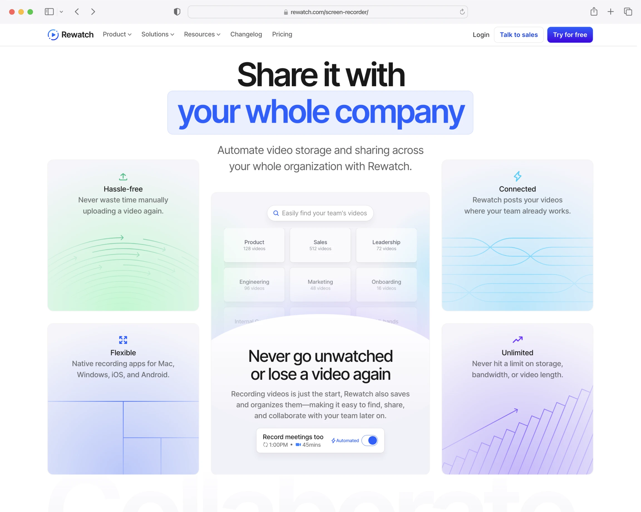Open the Changelog menu item
Image resolution: width=641 pixels, height=512 pixels.
[x=246, y=35]
